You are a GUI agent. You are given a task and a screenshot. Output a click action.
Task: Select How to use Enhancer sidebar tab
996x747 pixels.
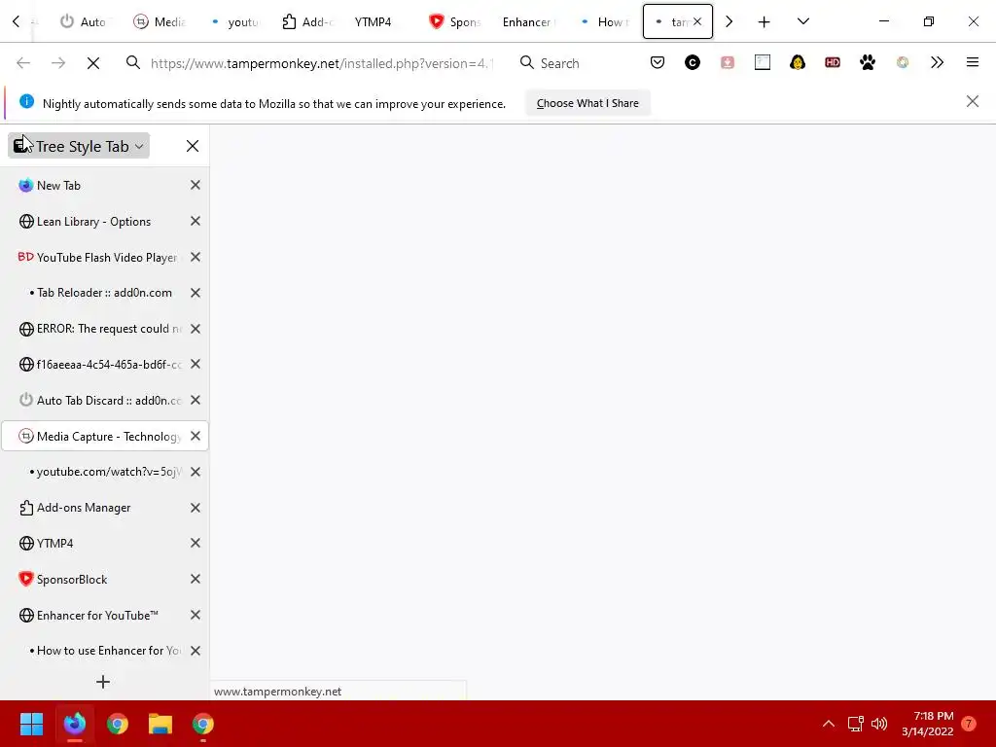pyautogui.click(x=105, y=651)
